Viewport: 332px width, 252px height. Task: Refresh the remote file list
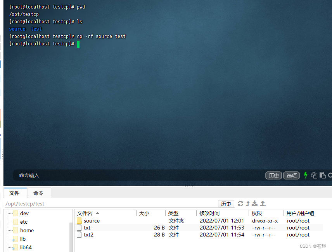click(240, 204)
